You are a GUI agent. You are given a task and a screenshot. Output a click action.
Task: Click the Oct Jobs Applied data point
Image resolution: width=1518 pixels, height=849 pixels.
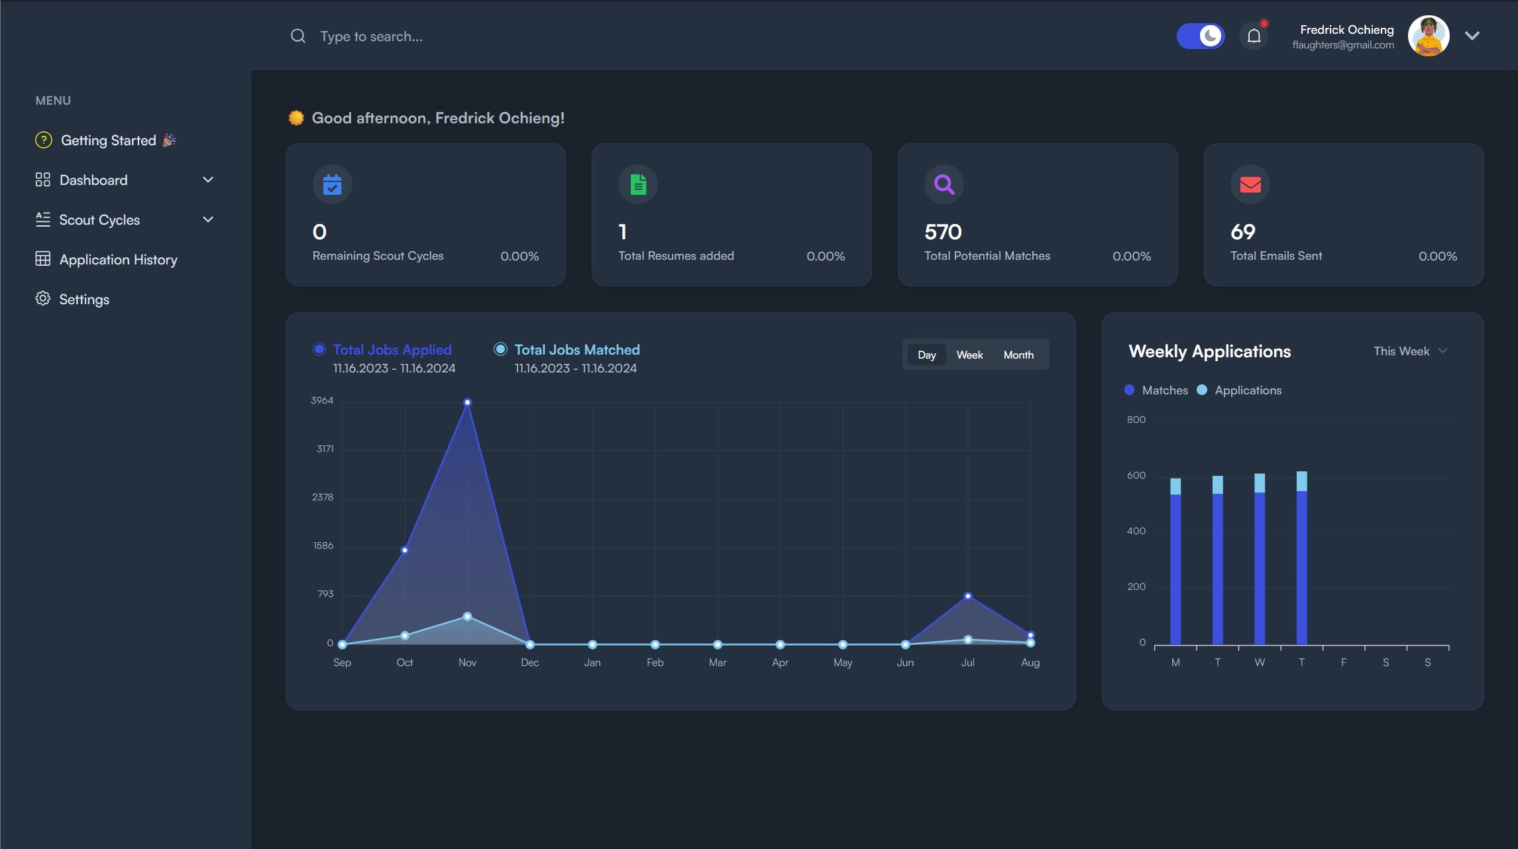pyautogui.click(x=405, y=550)
